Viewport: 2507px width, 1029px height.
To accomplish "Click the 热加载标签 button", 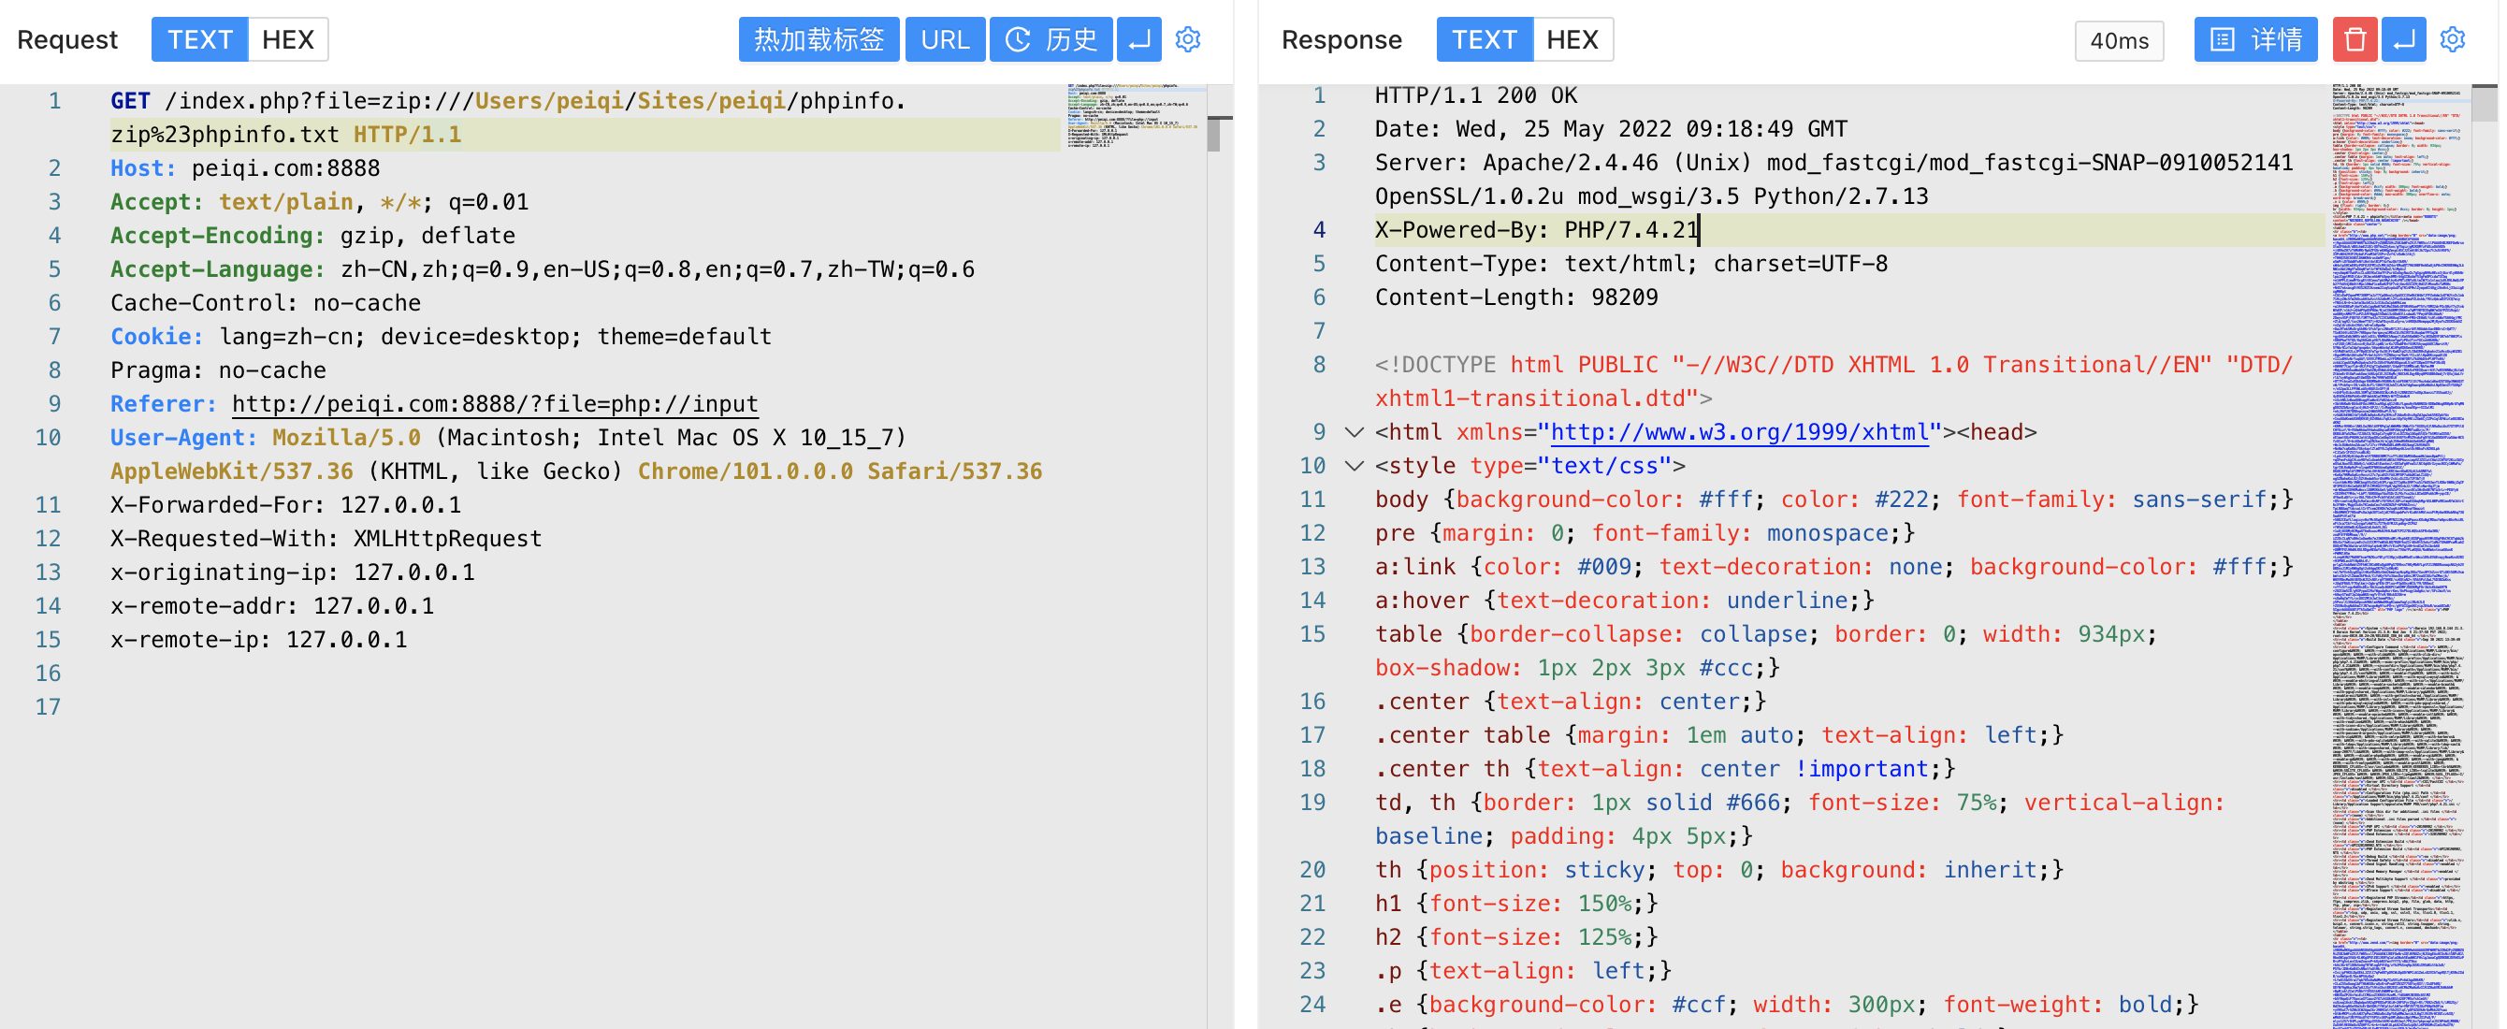I will (x=819, y=40).
